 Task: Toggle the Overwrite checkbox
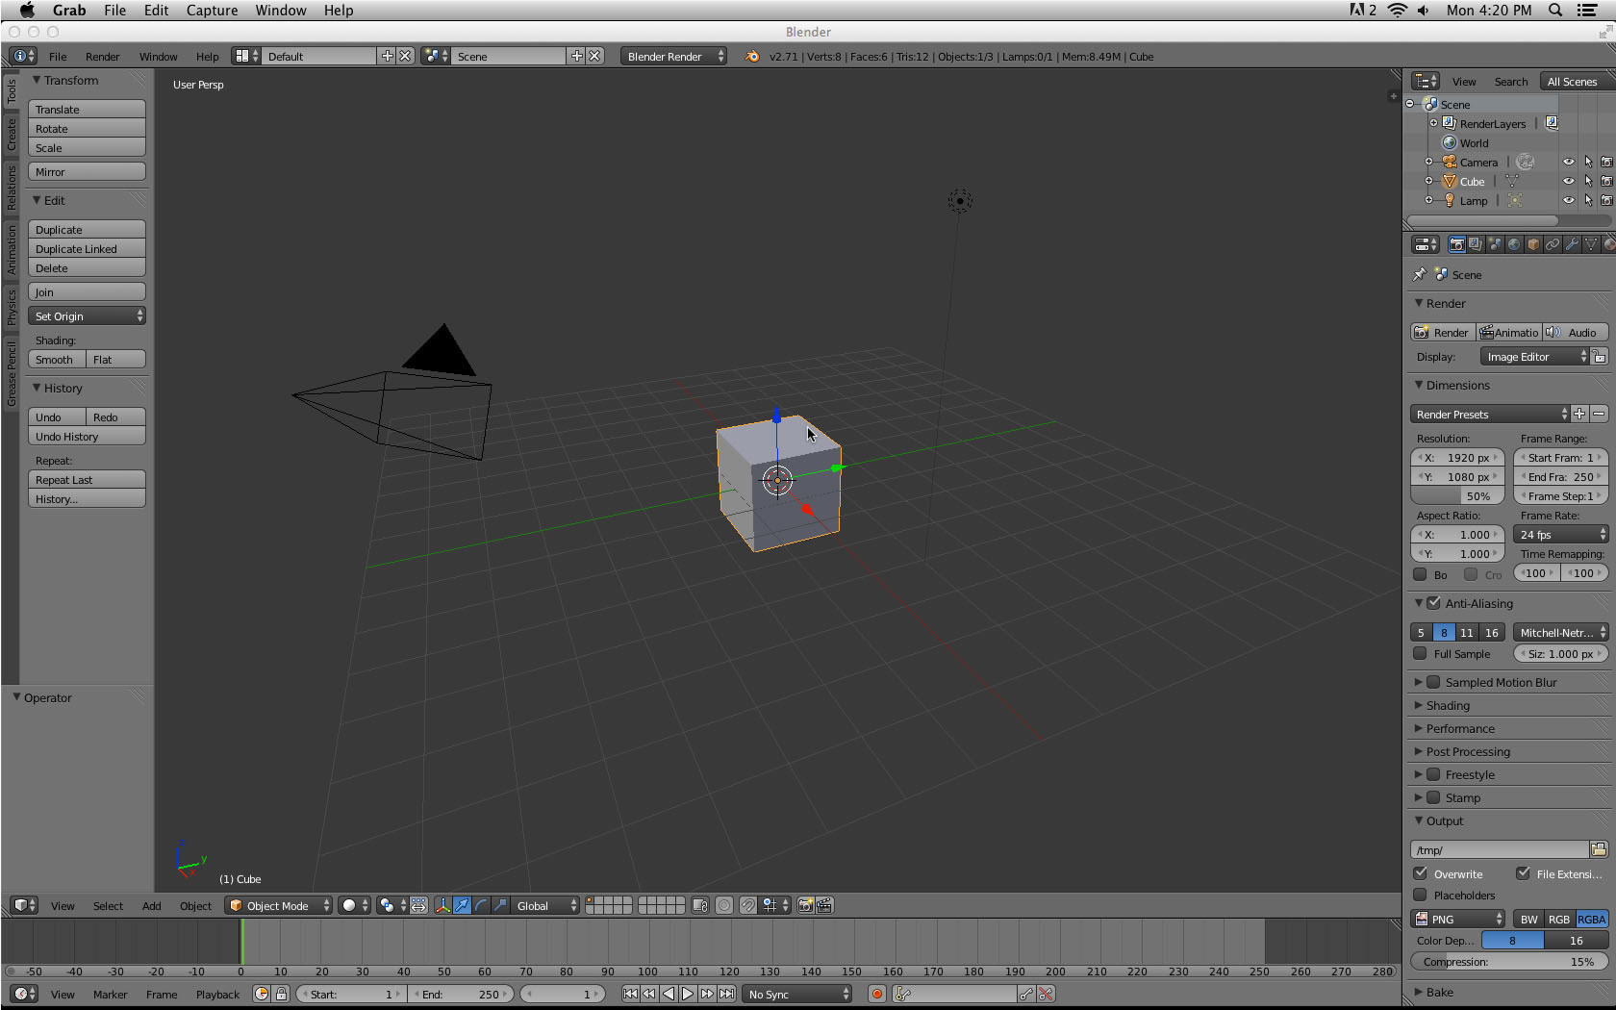tap(1420, 873)
